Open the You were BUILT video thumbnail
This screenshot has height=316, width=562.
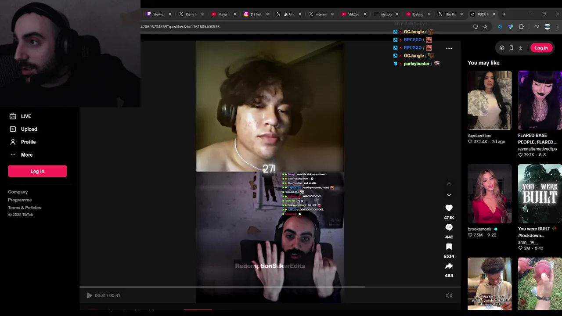[540, 194]
